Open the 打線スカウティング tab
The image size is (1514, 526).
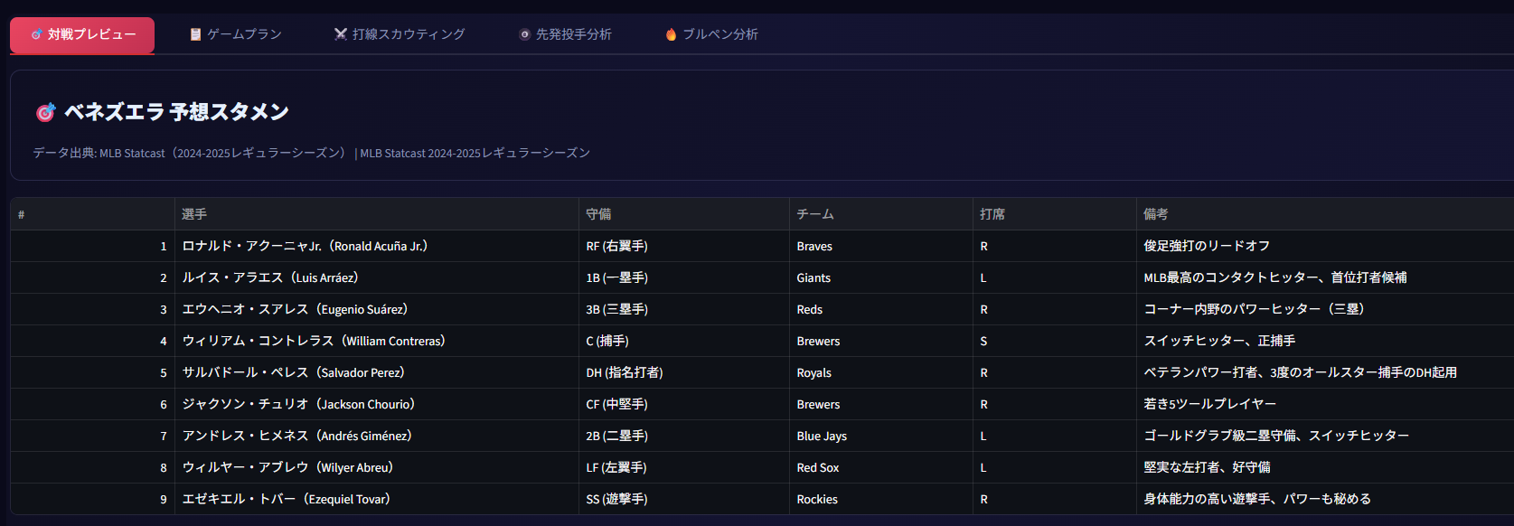tap(400, 34)
